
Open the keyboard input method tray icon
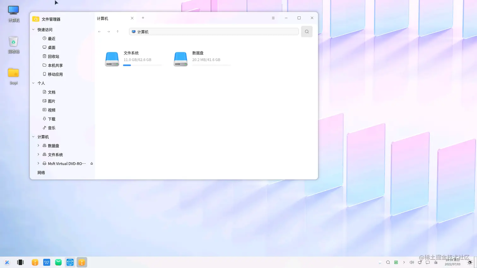(x=436, y=262)
